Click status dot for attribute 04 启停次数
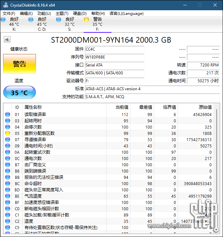The height and width of the screenshot is (237, 223). tap(8, 127)
